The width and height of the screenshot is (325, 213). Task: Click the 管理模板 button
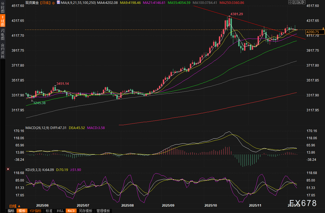[103, 211]
